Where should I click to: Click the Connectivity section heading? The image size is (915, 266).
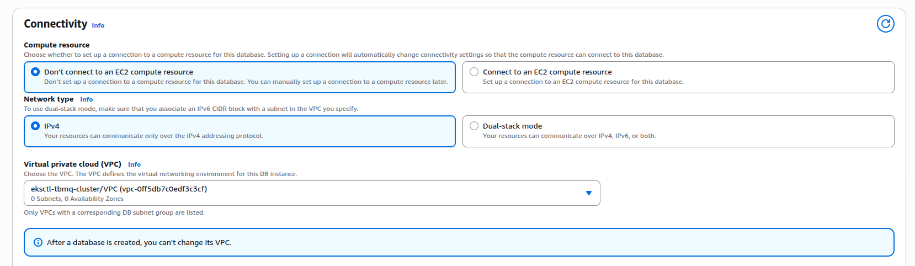coord(55,24)
